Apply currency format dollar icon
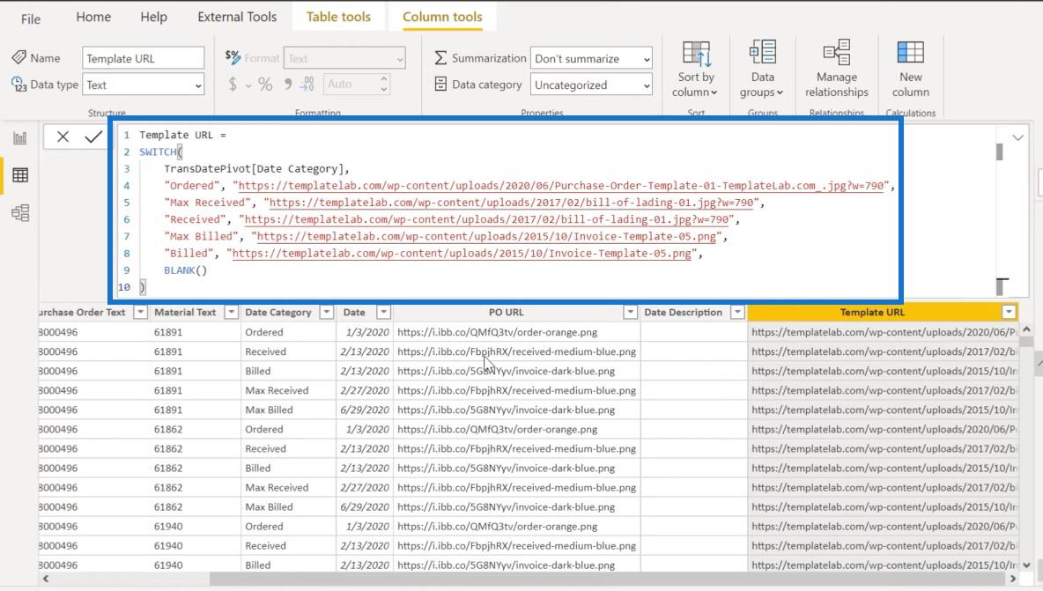1043x591 pixels. point(233,85)
